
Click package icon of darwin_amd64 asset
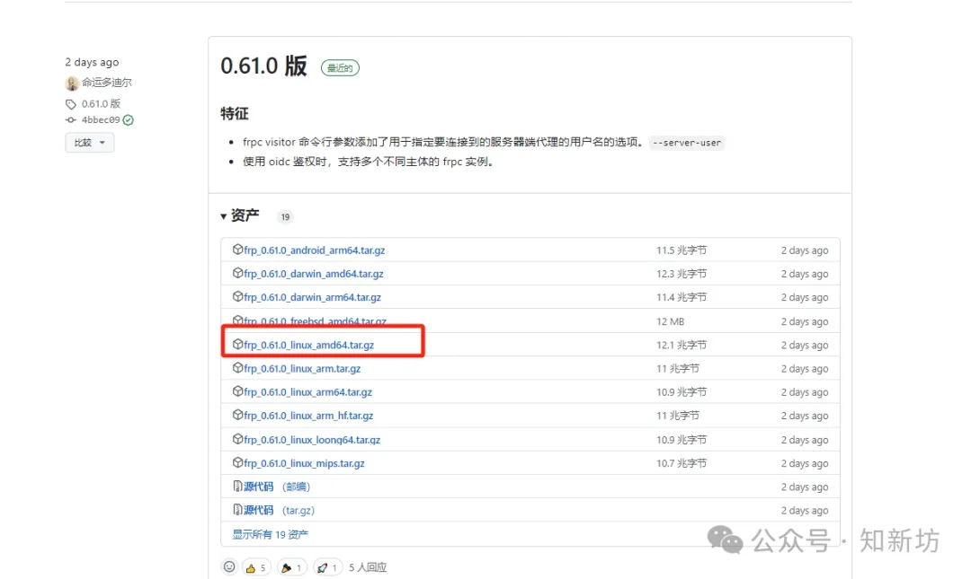tap(237, 273)
